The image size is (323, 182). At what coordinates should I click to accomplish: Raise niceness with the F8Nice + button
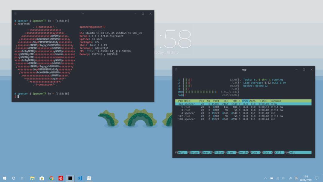(266, 152)
